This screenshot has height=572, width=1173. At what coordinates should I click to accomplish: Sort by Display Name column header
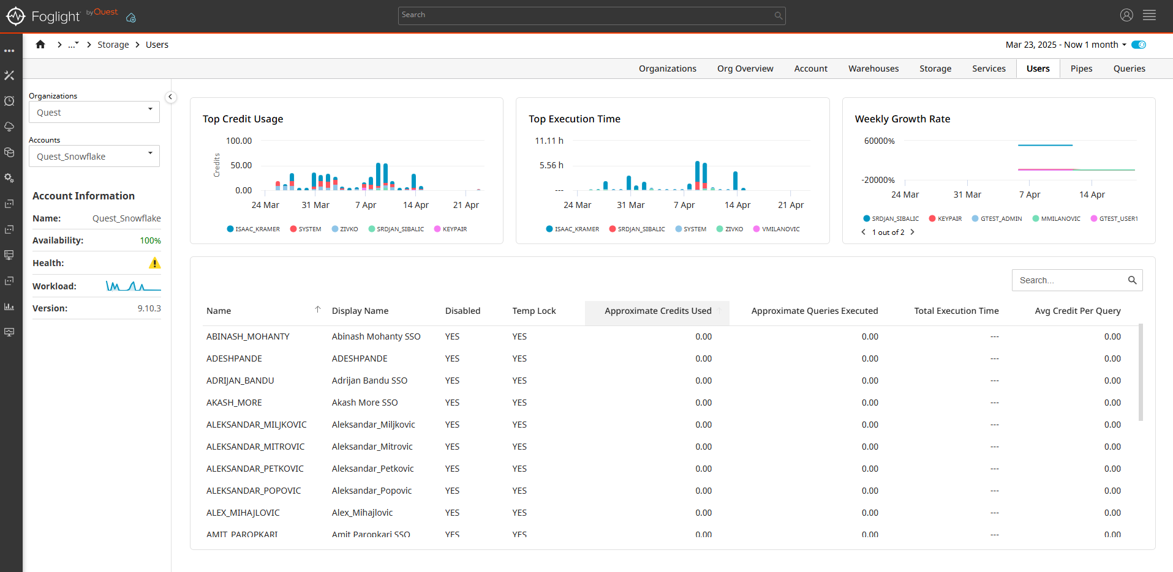360,311
